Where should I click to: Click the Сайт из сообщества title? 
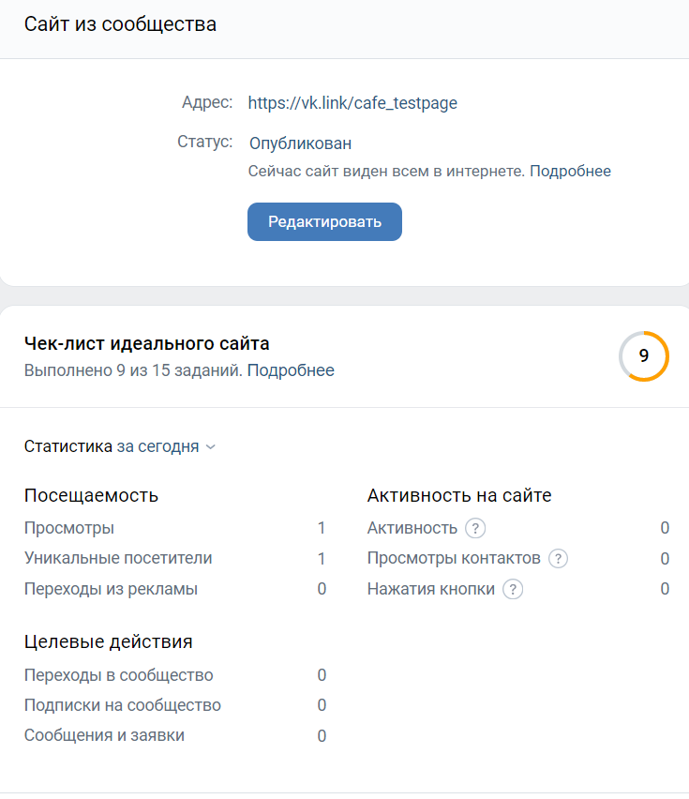pos(120,24)
